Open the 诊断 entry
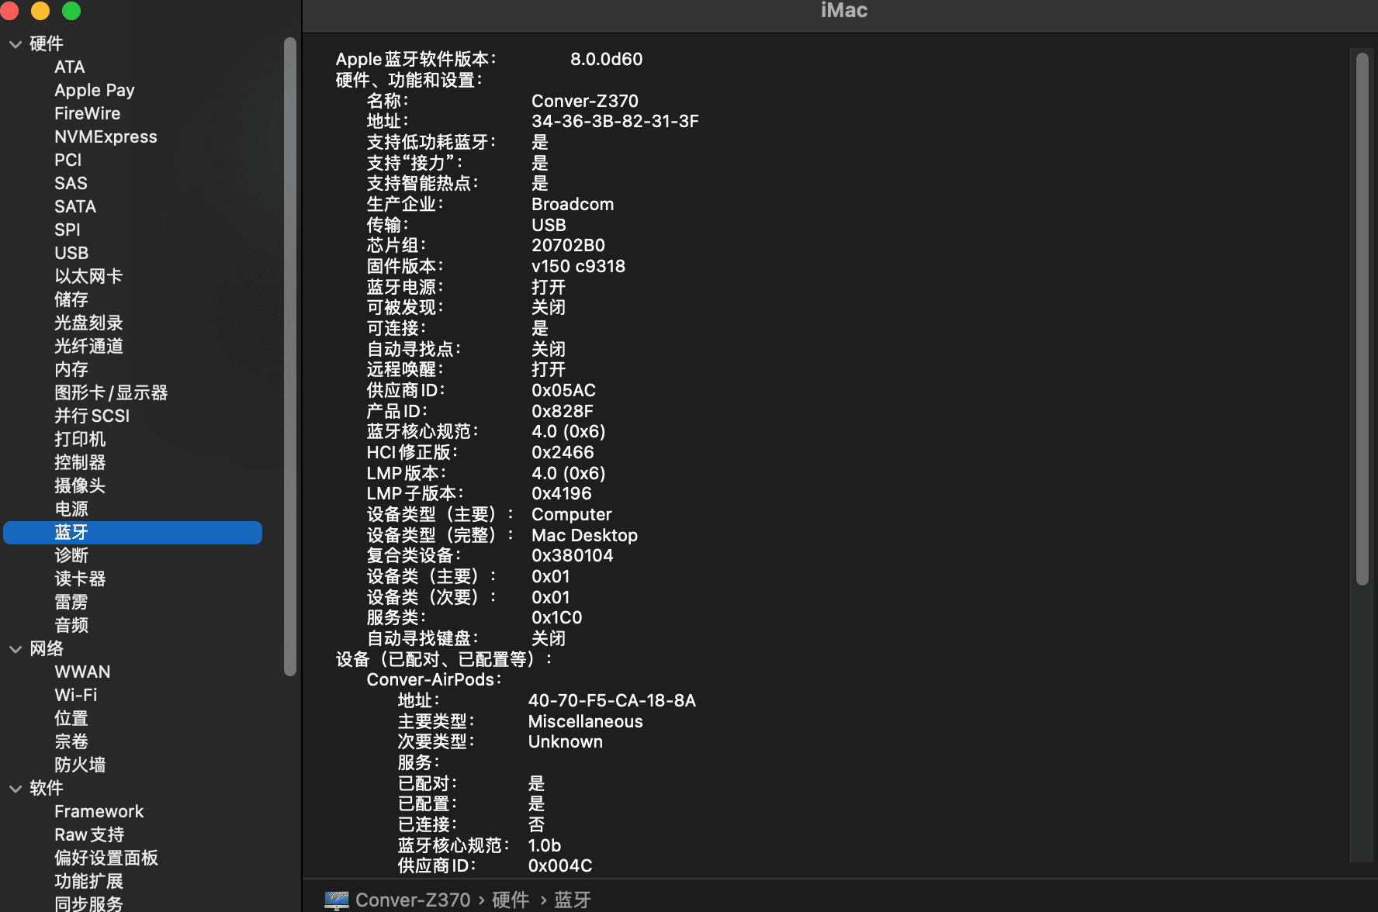Viewport: 1378px width, 912px height. [x=71, y=556]
